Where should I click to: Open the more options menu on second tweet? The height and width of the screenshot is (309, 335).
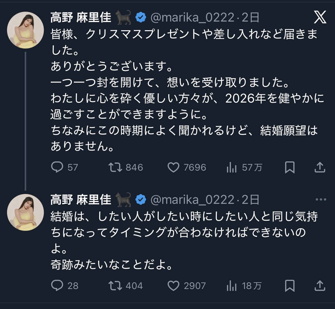[x=321, y=199]
